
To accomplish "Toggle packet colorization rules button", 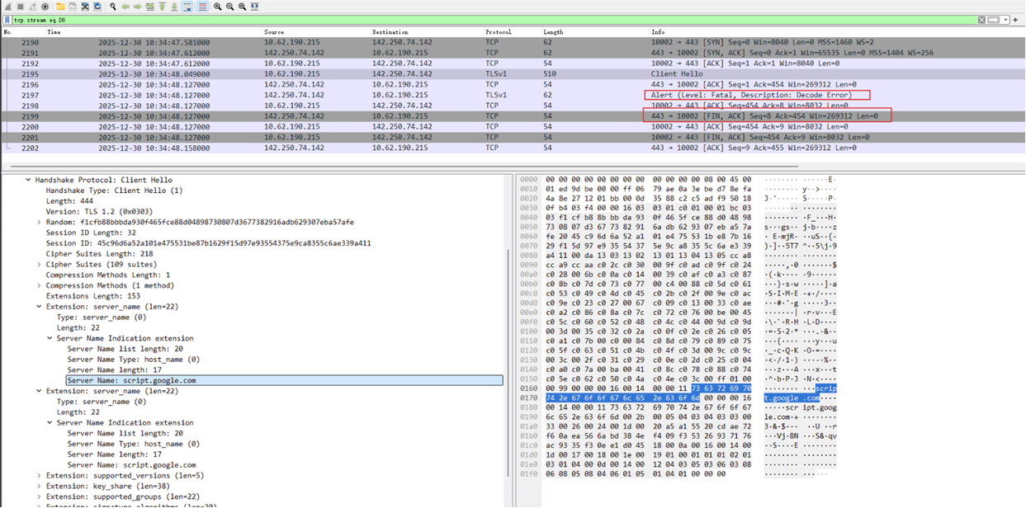I will pos(202,7).
